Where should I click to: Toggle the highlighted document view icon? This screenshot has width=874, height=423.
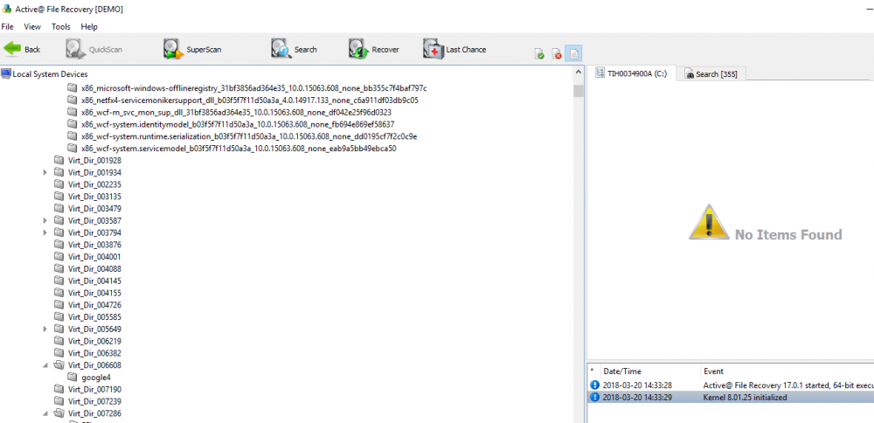pos(573,53)
